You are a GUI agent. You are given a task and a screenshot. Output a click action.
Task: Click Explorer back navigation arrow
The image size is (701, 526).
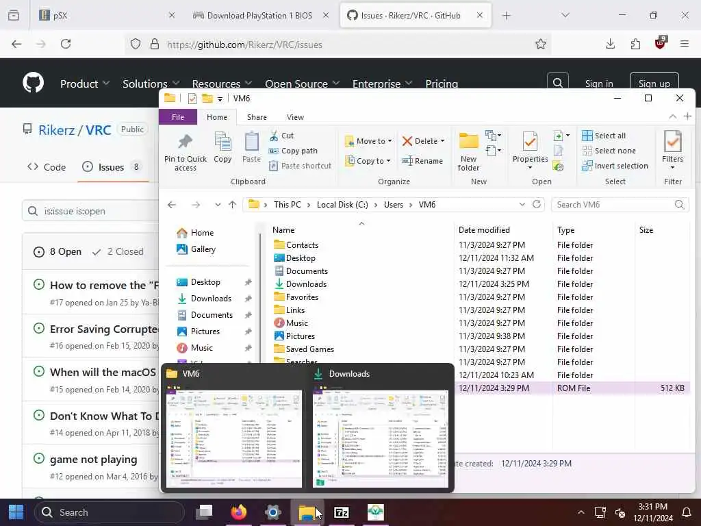(172, 204)
